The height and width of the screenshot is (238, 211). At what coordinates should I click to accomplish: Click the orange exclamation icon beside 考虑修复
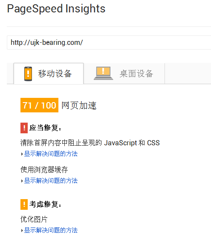(24, 204)
